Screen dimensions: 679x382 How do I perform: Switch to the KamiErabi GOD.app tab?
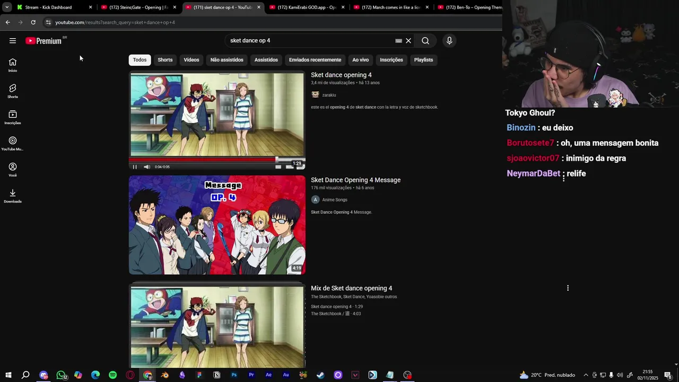pos(307,7)
